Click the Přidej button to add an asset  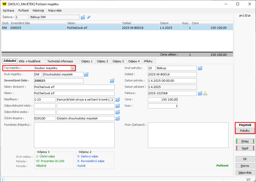245,141
